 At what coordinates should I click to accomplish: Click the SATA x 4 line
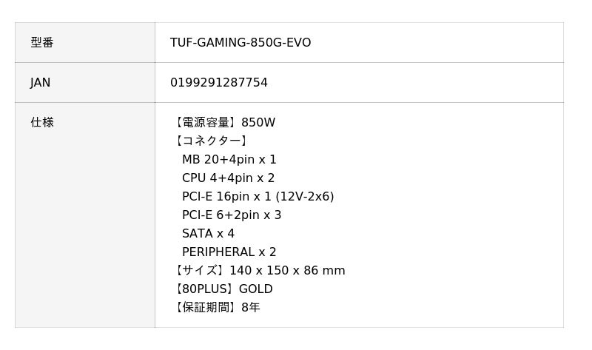click(x=208, y=234)
